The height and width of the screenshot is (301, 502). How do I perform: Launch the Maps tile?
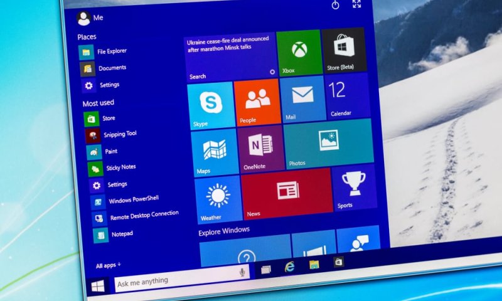[x=215, y=152]
